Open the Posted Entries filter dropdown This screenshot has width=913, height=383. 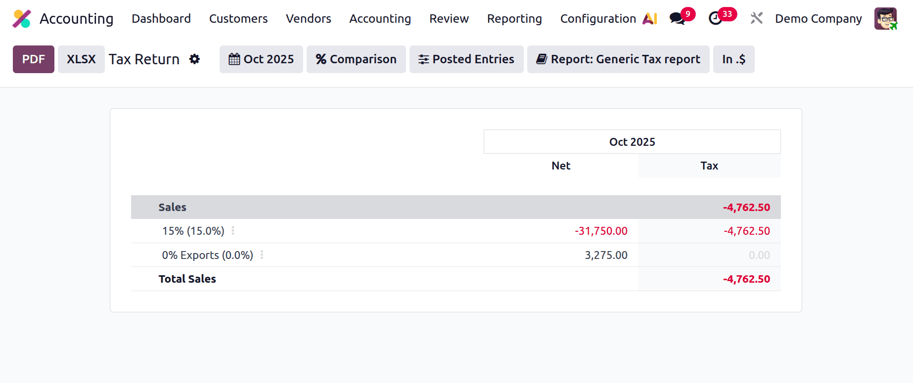coord(466,59)
